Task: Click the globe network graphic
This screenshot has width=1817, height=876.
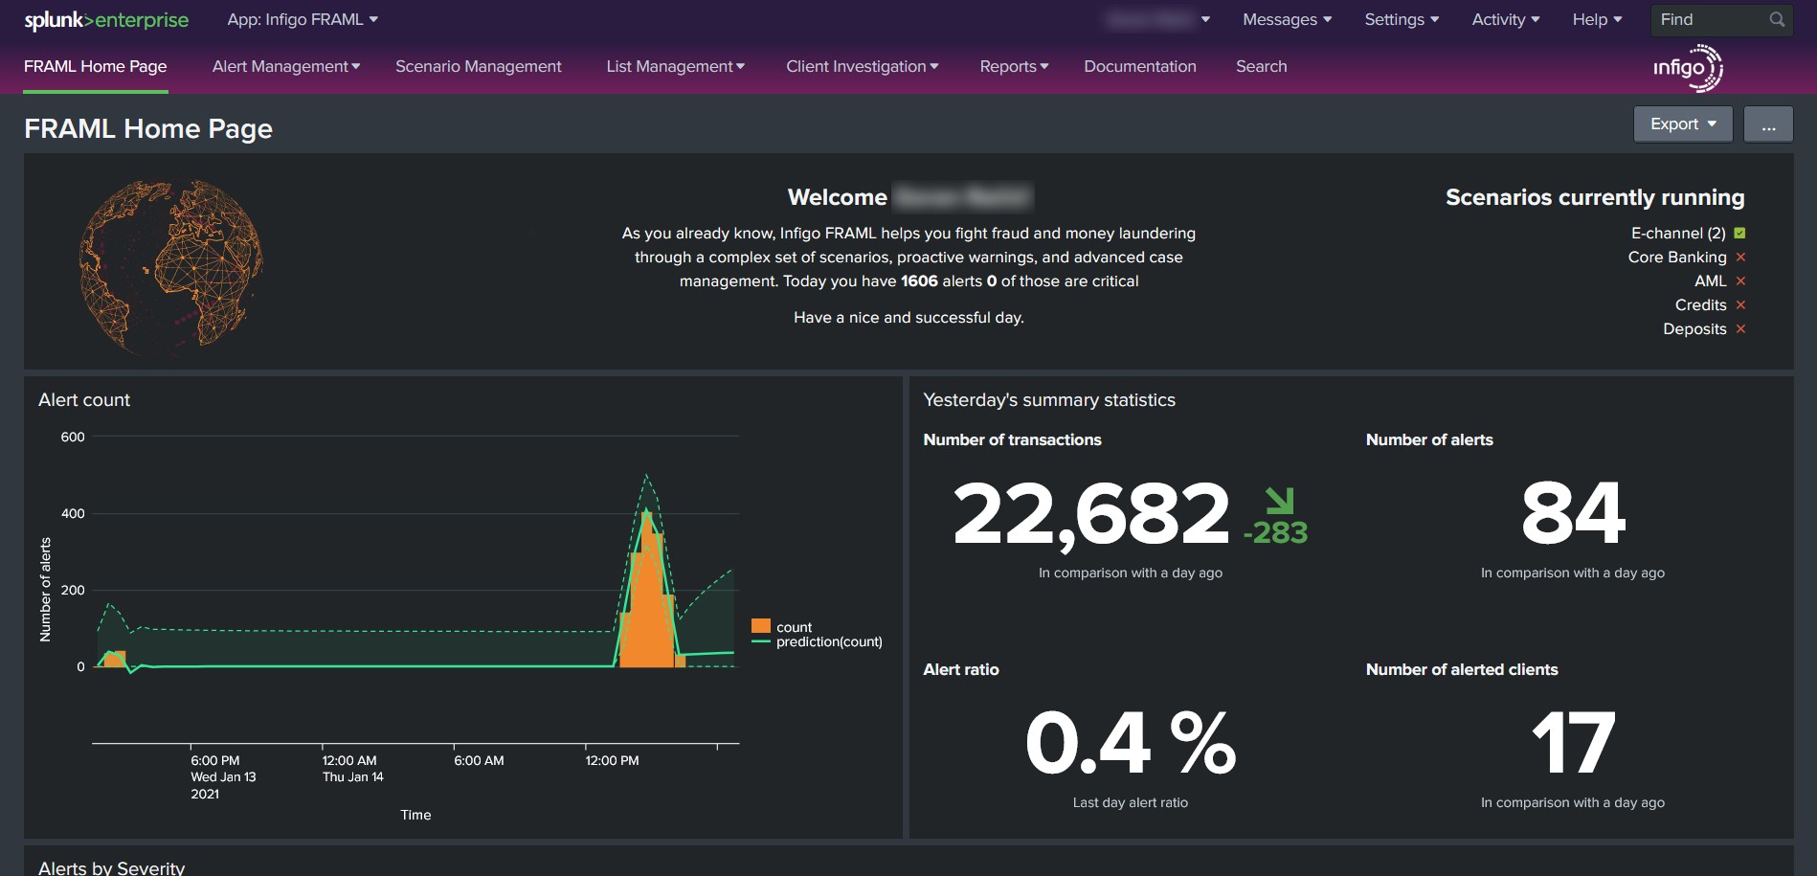Action: pos(171,264)
